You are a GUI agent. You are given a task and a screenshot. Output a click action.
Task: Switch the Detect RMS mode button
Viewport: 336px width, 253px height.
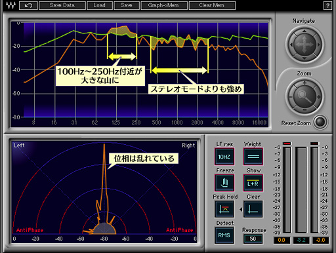click(224, 235)
